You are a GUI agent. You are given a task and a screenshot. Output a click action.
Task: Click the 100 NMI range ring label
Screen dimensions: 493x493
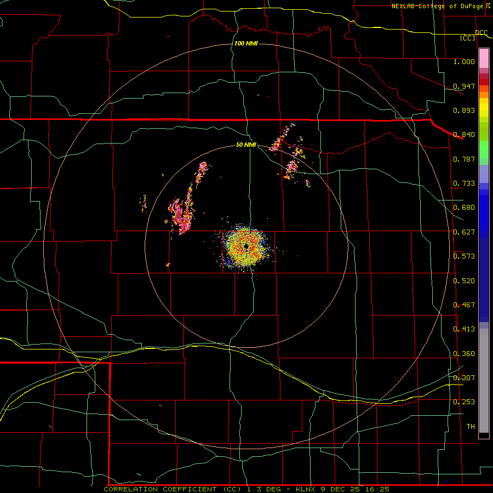pos(246,43)
